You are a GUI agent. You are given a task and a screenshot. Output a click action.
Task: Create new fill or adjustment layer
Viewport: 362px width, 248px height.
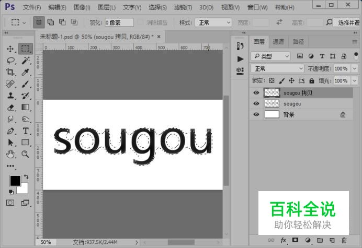tap(308, 240)
